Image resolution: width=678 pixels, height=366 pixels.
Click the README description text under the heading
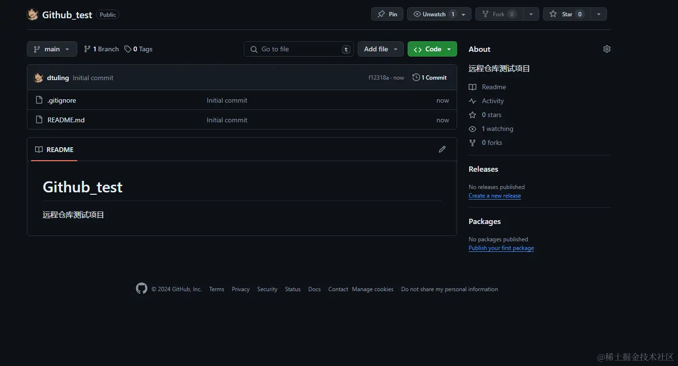(73, 214)
